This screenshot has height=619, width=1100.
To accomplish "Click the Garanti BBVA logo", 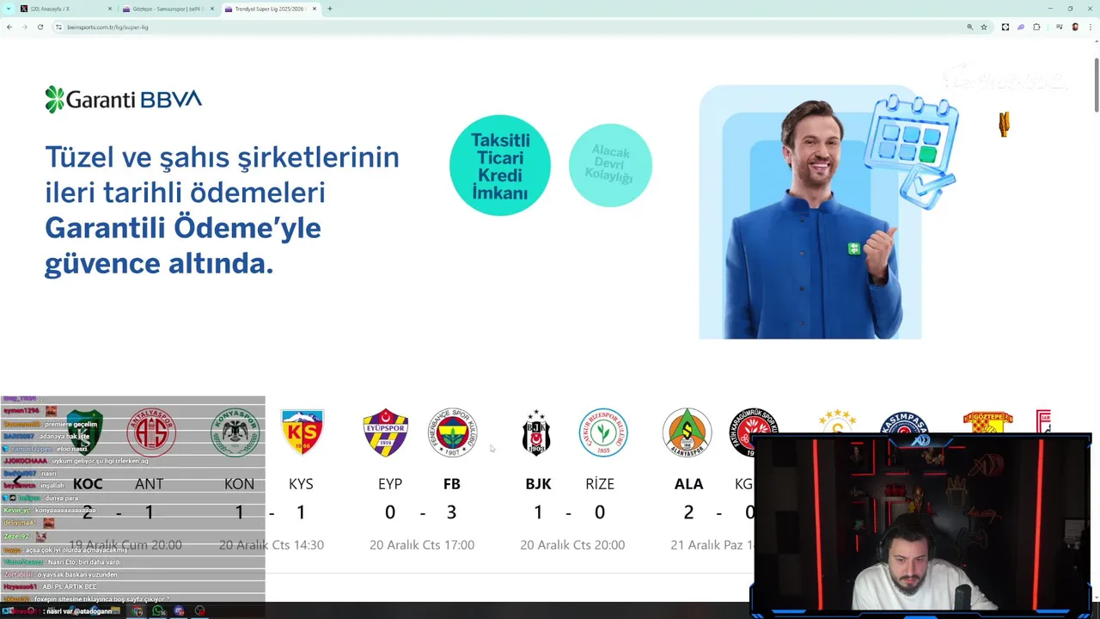I will [x=123, y=100].
